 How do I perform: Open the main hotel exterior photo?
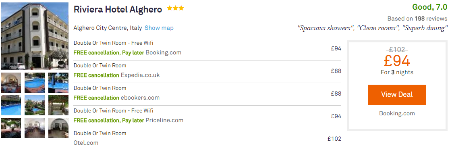(34, 36)
